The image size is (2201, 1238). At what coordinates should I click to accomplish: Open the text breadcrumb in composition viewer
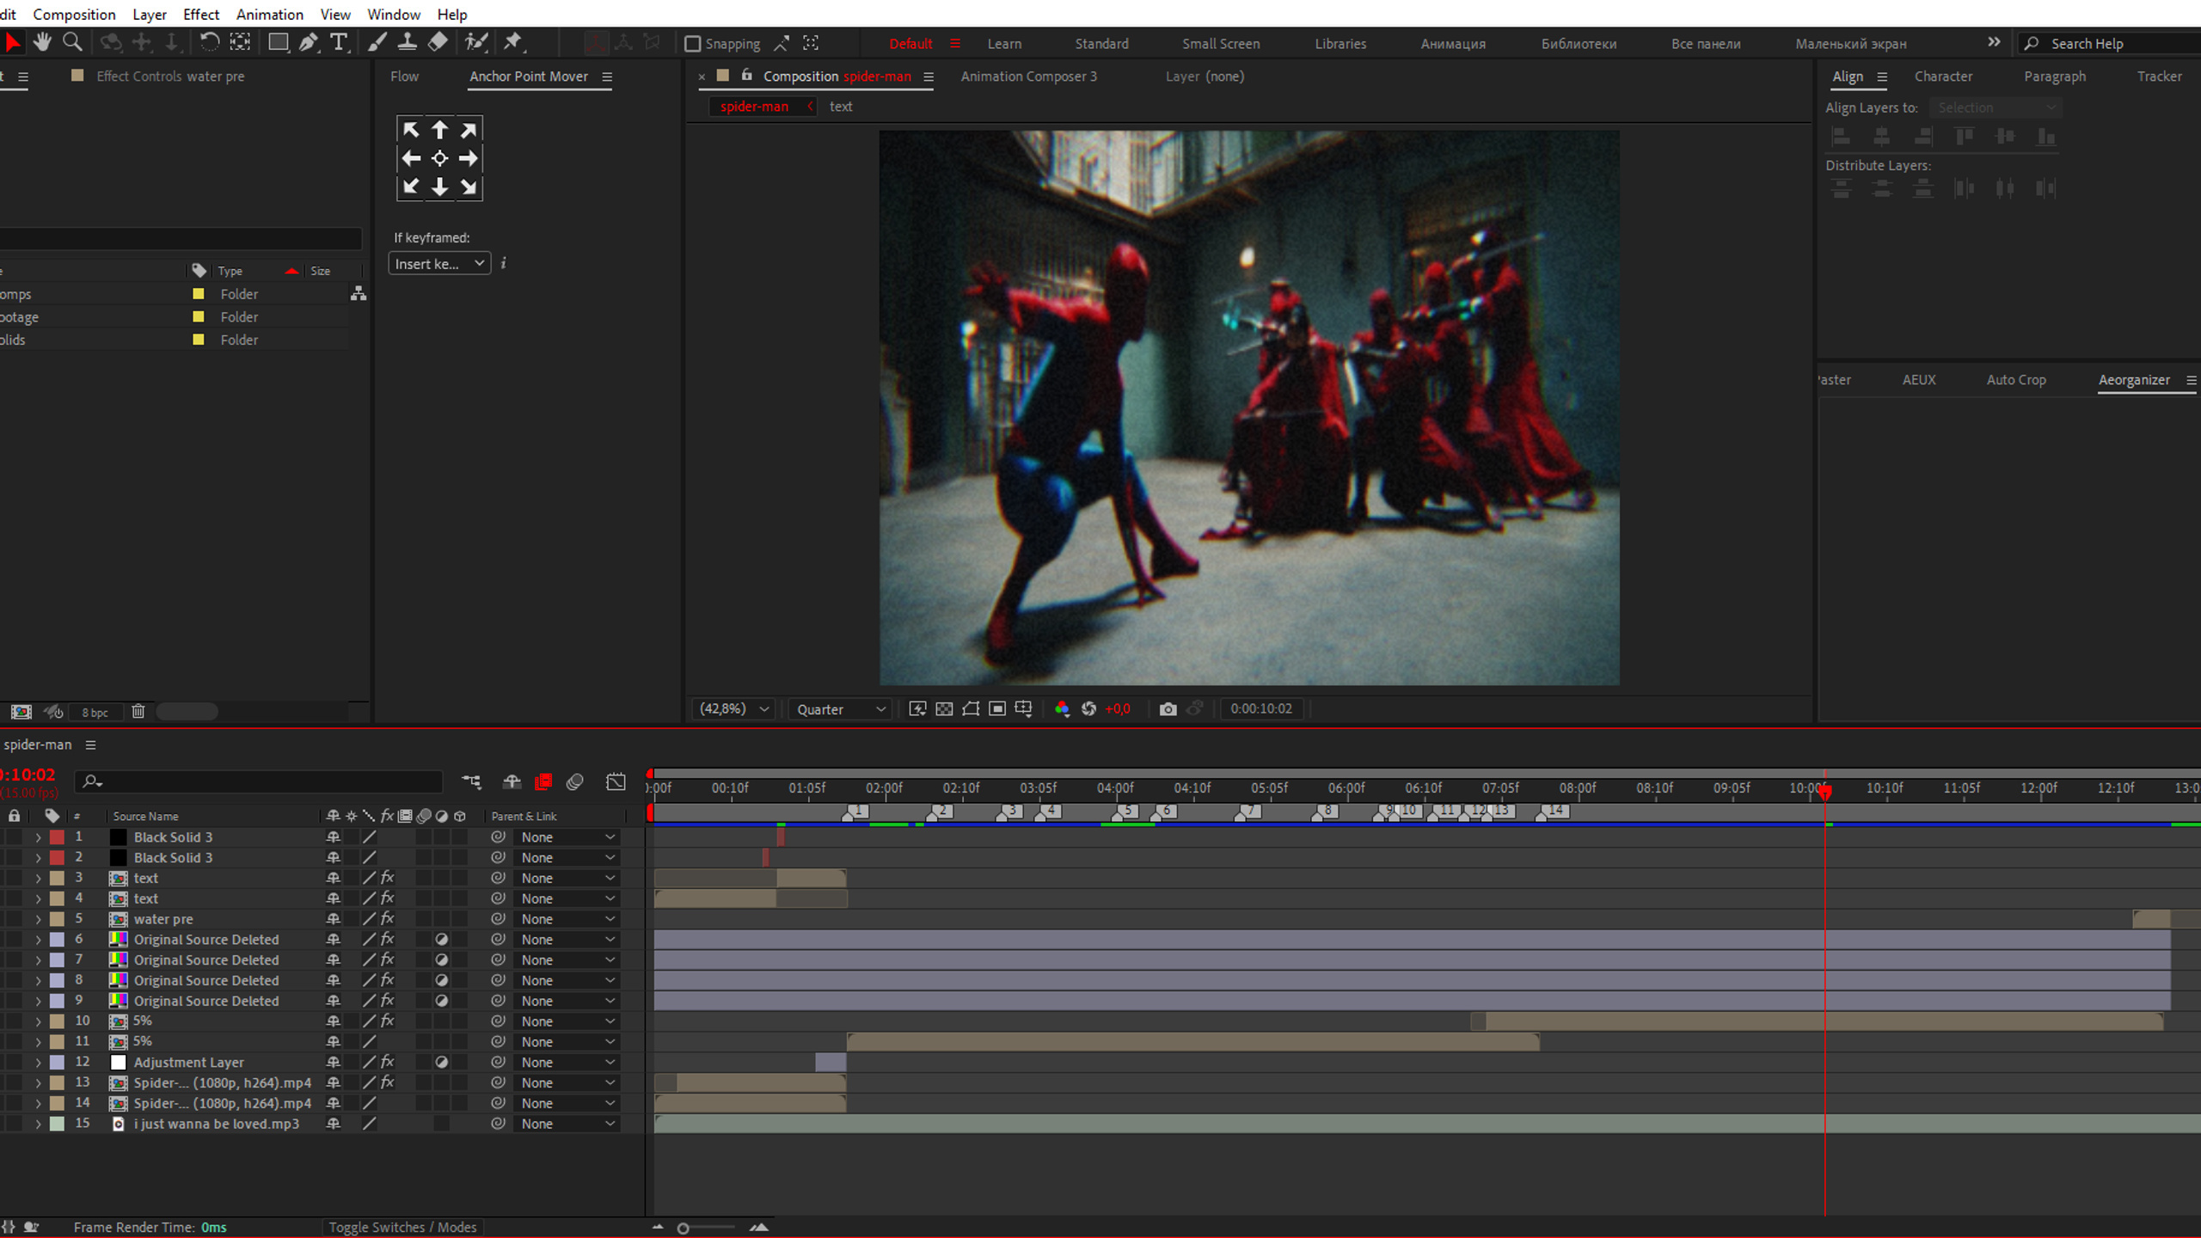tap(841, 107)
